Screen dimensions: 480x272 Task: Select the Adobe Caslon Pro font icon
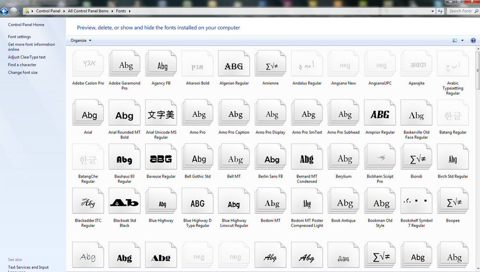88,63
